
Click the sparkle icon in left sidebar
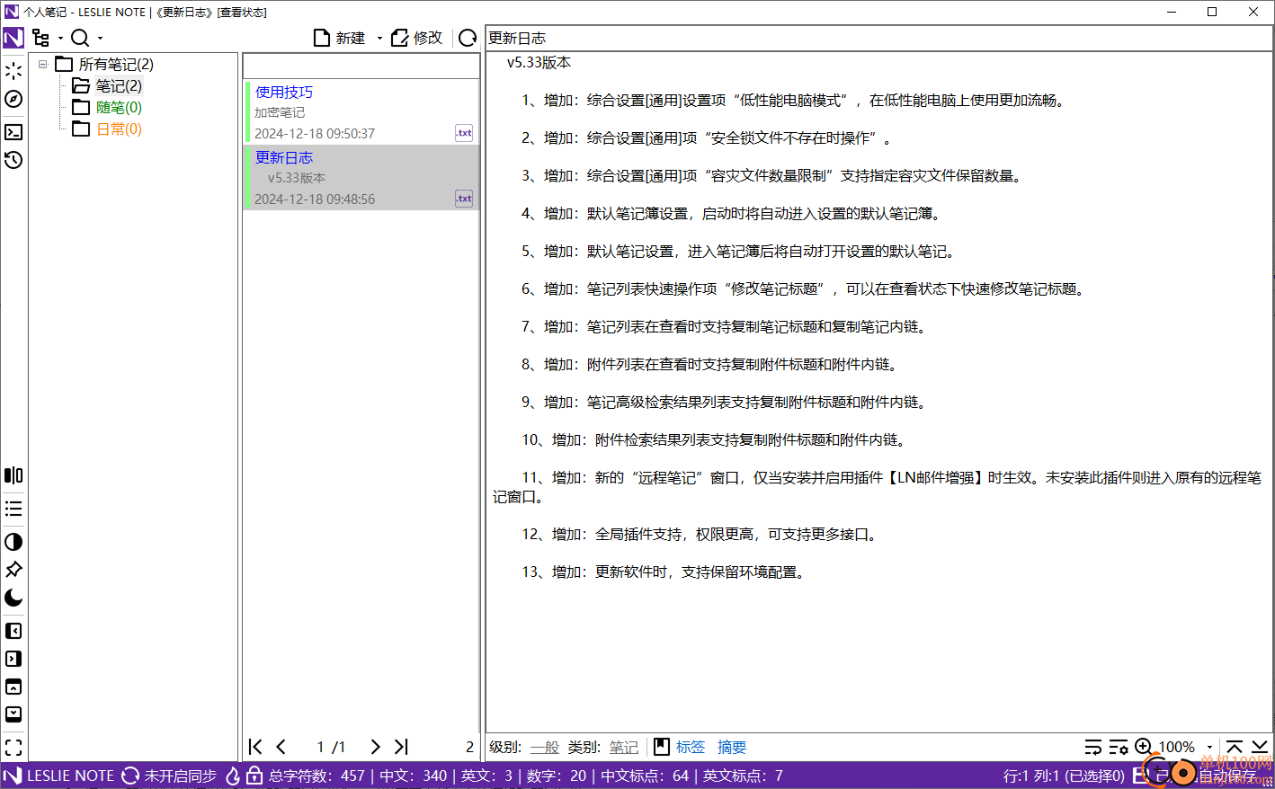(13, 71)
